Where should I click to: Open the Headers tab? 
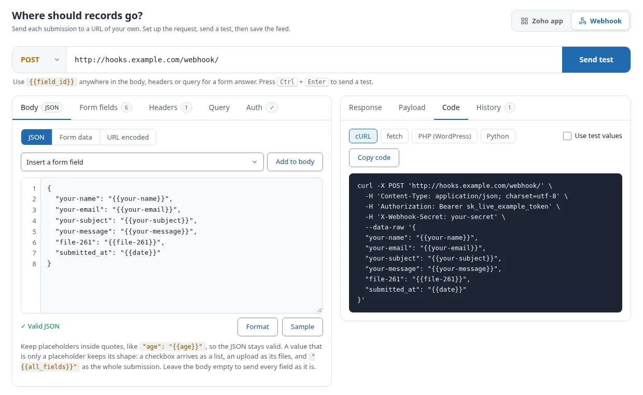pyautogui.click(x=170, y=107)
